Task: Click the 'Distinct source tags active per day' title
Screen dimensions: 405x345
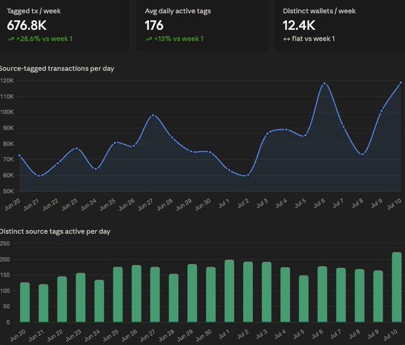Action: 55,231
